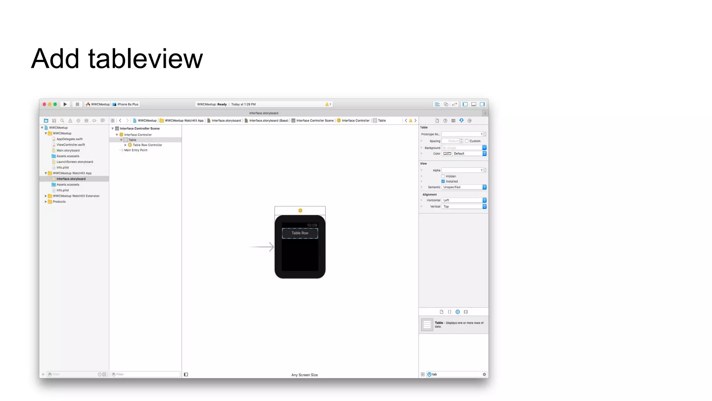712x401 pixels.
Task: Clear the object library search field
Action: point(484,375)
